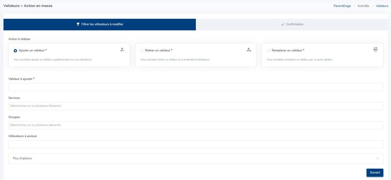Click the Valideurs breadcrumb link
The height and width of the screenshot is (180, 391).
tap(382, 6)
